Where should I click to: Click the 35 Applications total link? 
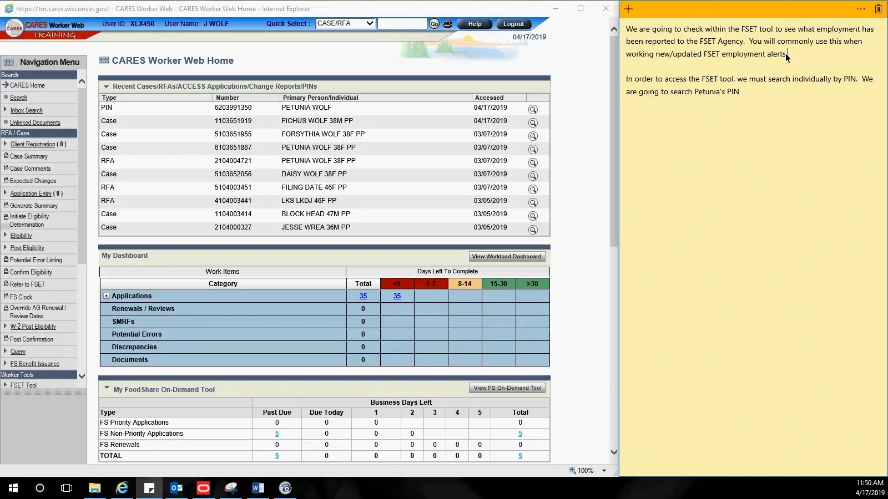363,296
